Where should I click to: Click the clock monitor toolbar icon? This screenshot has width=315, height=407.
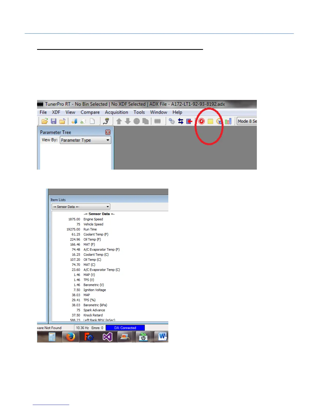tap(219, 121)
